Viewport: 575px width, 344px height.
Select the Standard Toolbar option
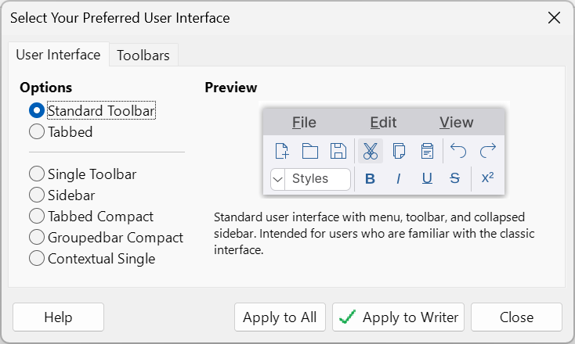[x=92, y=110]
